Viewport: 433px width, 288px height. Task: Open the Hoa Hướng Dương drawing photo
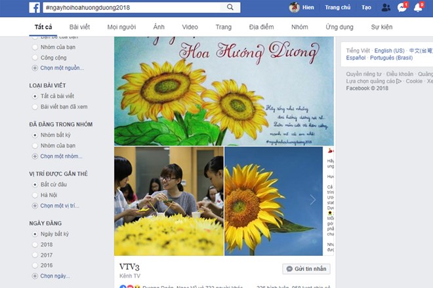point(224,91)
